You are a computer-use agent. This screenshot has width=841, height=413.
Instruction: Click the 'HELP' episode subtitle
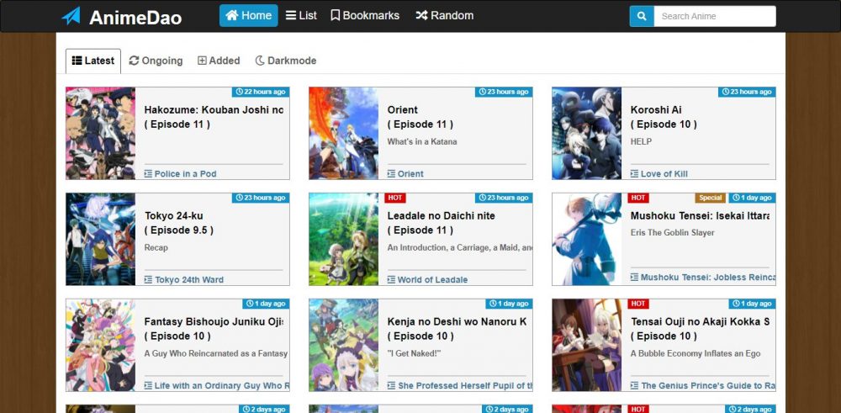pyautogui.click(x=641, y=141)
